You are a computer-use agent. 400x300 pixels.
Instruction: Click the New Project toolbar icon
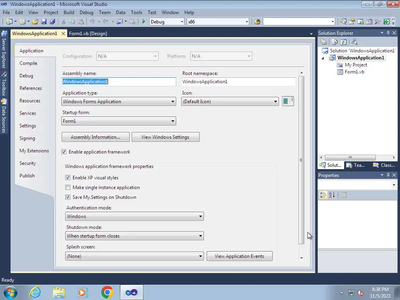point(9,22)
